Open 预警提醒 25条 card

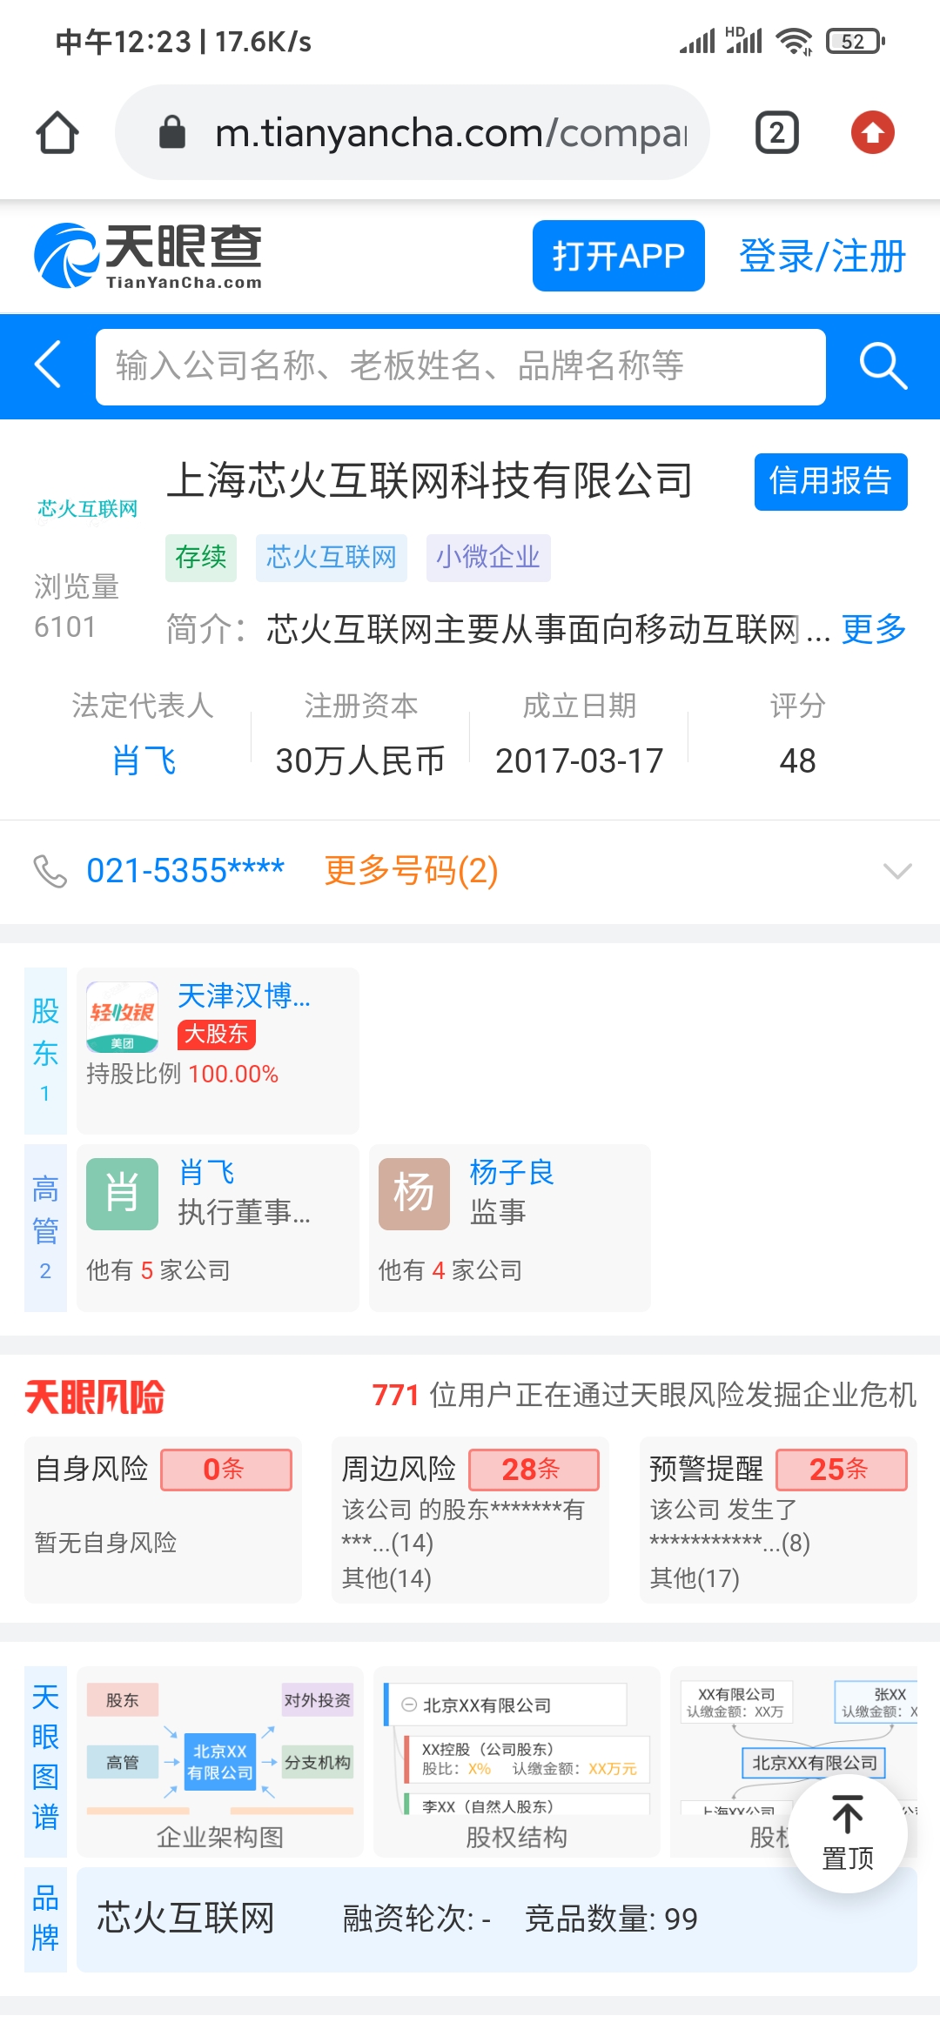pyautogui.click(x=778, y=1520)
